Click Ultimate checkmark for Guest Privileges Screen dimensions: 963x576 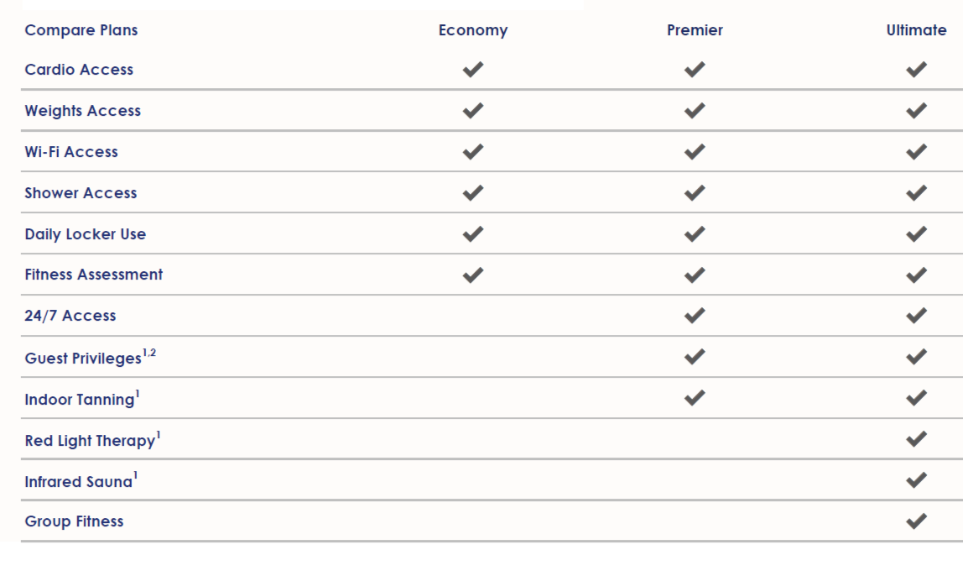click(x=916, y=357)
